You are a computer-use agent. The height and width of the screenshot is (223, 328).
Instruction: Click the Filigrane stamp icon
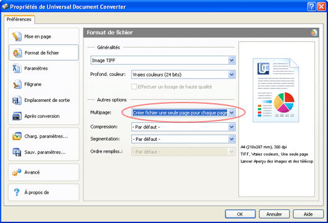point(17,84)
